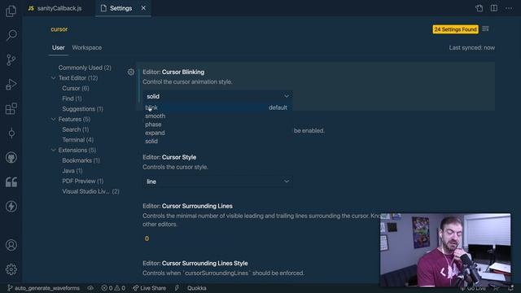The image size is (521, 293).
Task: Select Commonly Used (2) category
Action: pos(85,68)
